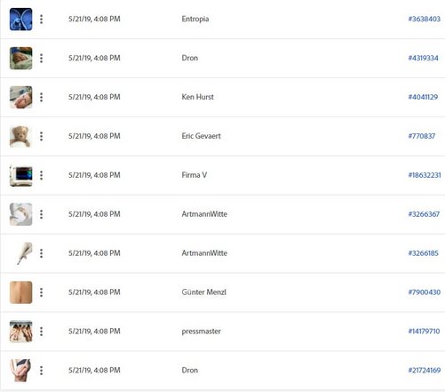Viewport: 445px width, 392px height.
Task: Open the three-dot menu for asset #4319334
Action: pos(41,58)
